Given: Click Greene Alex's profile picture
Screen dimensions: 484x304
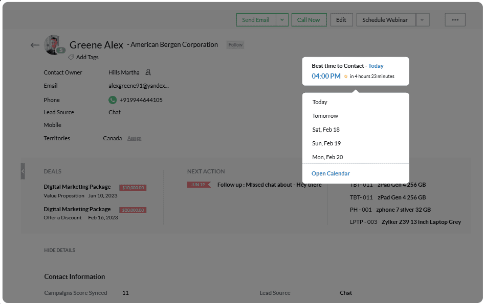Looking at the screenshot, I should [x=53, y=44].
